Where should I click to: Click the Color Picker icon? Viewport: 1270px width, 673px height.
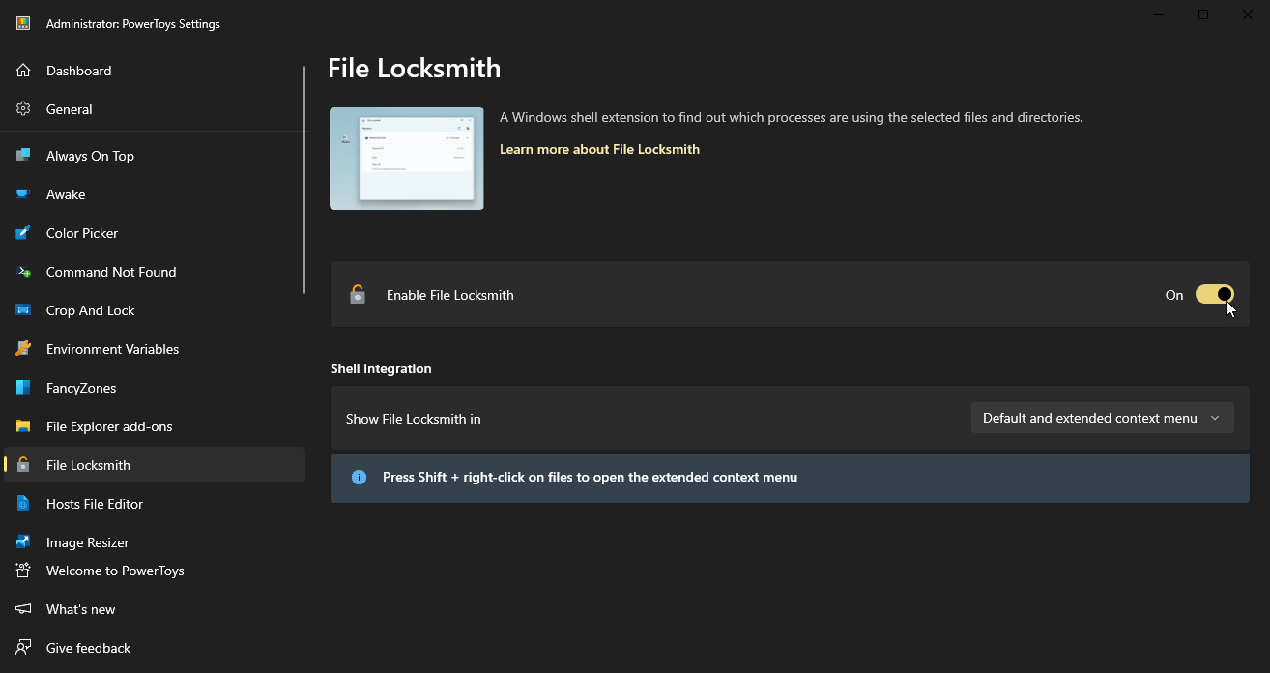point(23,233)
